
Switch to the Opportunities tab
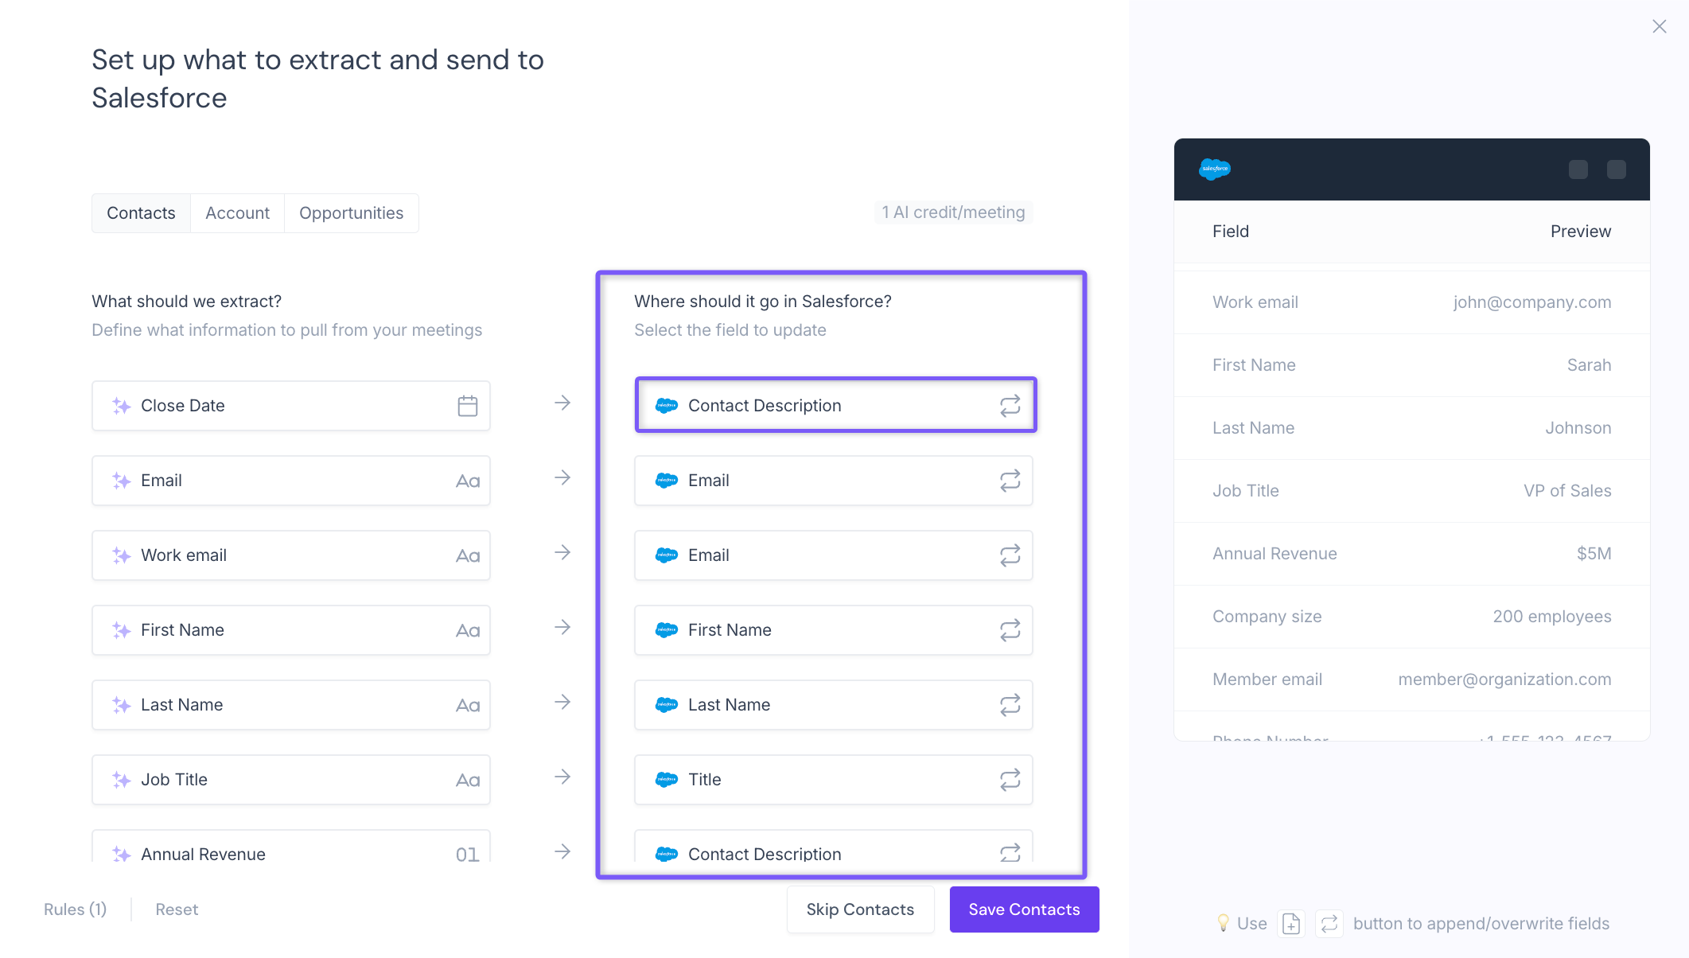pos(351,213)
